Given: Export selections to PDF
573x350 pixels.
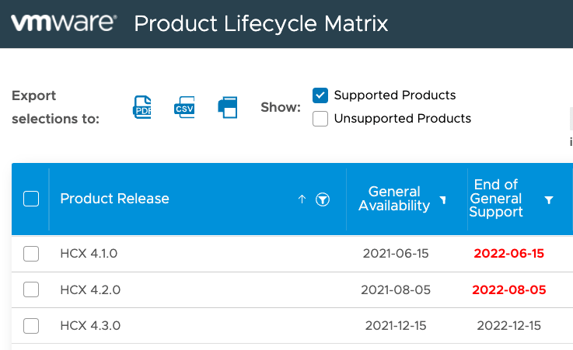Looking at the screenshot, I should [x=142, y=107].
